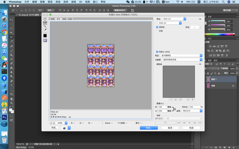Click the zoom out minus button
Image resolution: width=239 pixels, height=149 pixels.
(51, 123)
